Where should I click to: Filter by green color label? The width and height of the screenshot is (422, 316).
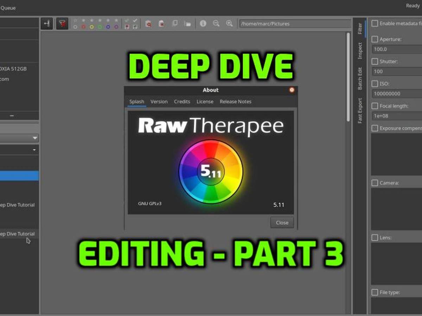(x=100, y=27)
